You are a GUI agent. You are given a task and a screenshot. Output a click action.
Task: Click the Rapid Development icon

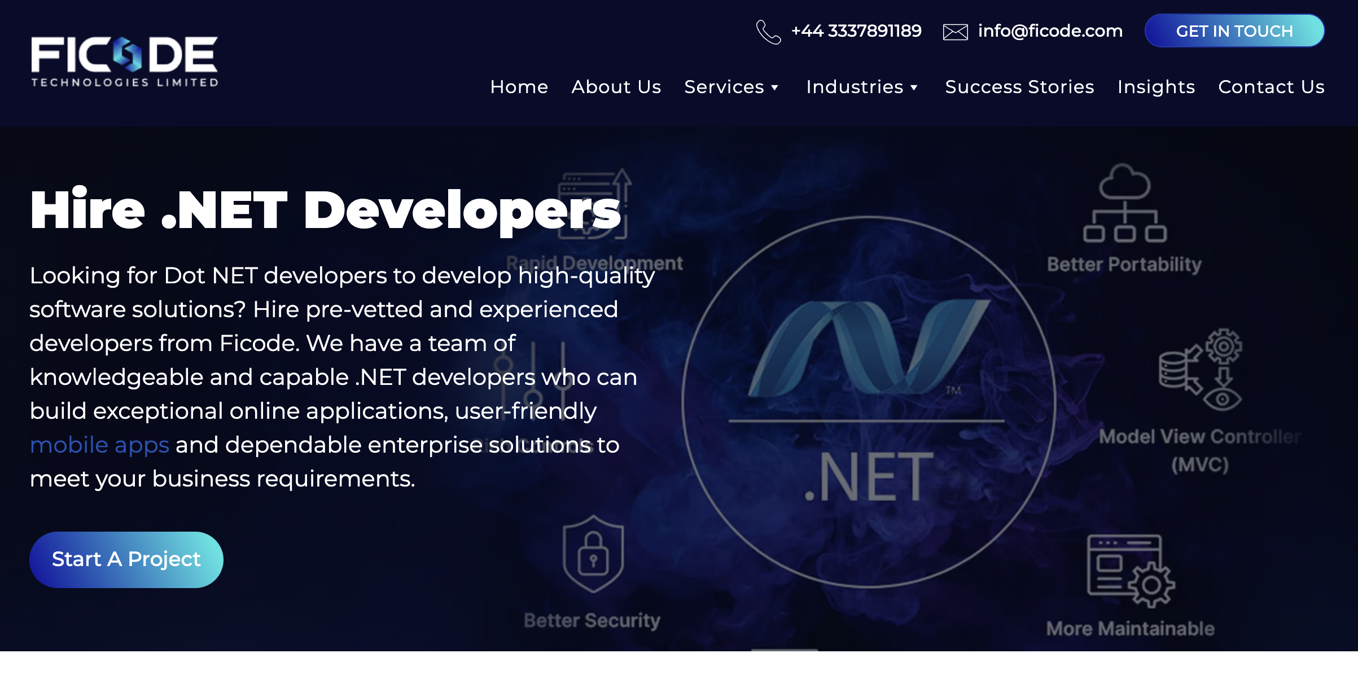[x=594, y=204]
